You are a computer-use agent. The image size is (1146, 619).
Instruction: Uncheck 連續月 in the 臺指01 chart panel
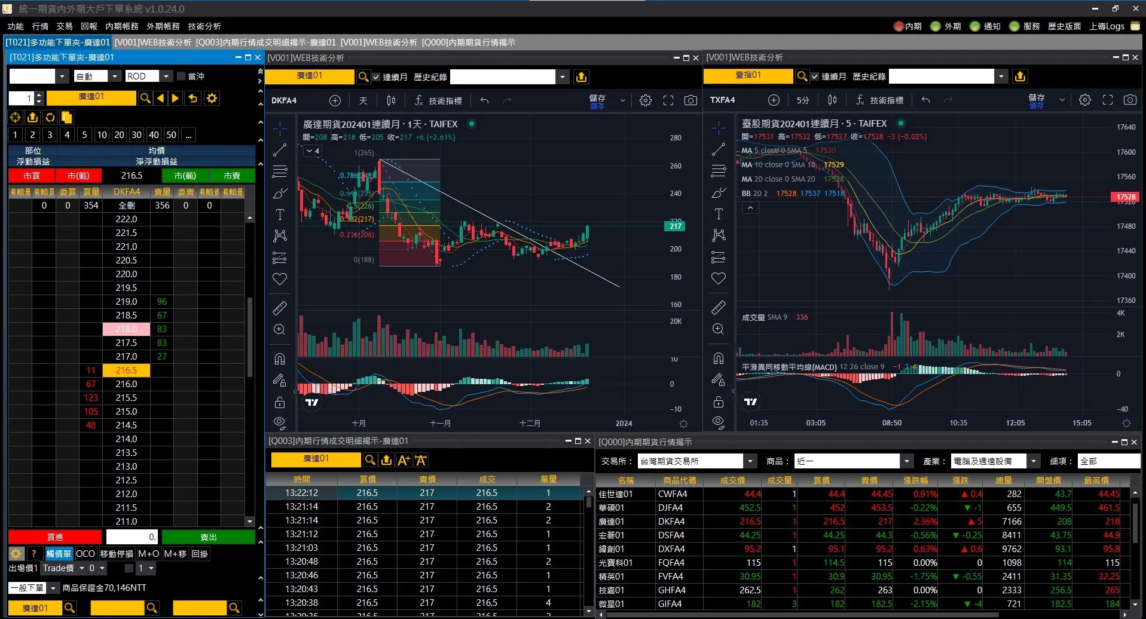(815, 76)
